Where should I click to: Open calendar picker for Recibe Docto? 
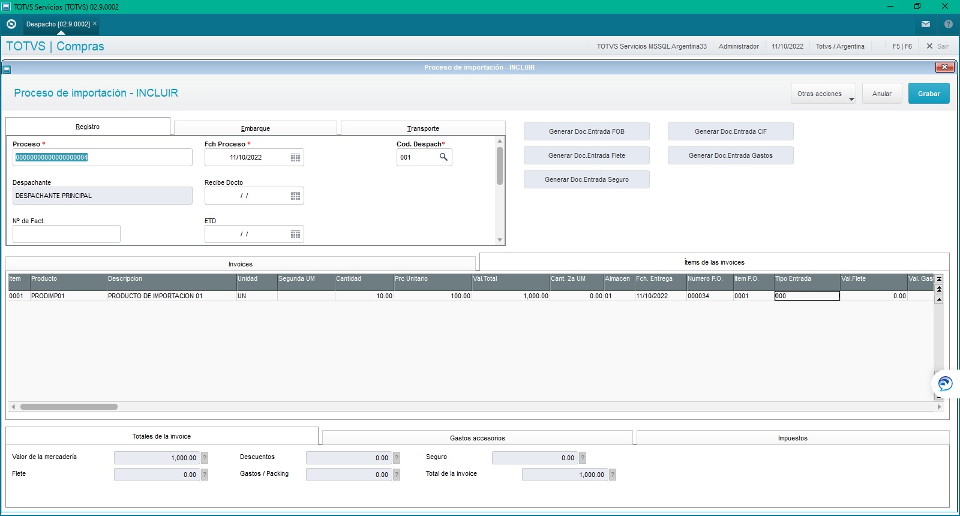click(295, 196)
